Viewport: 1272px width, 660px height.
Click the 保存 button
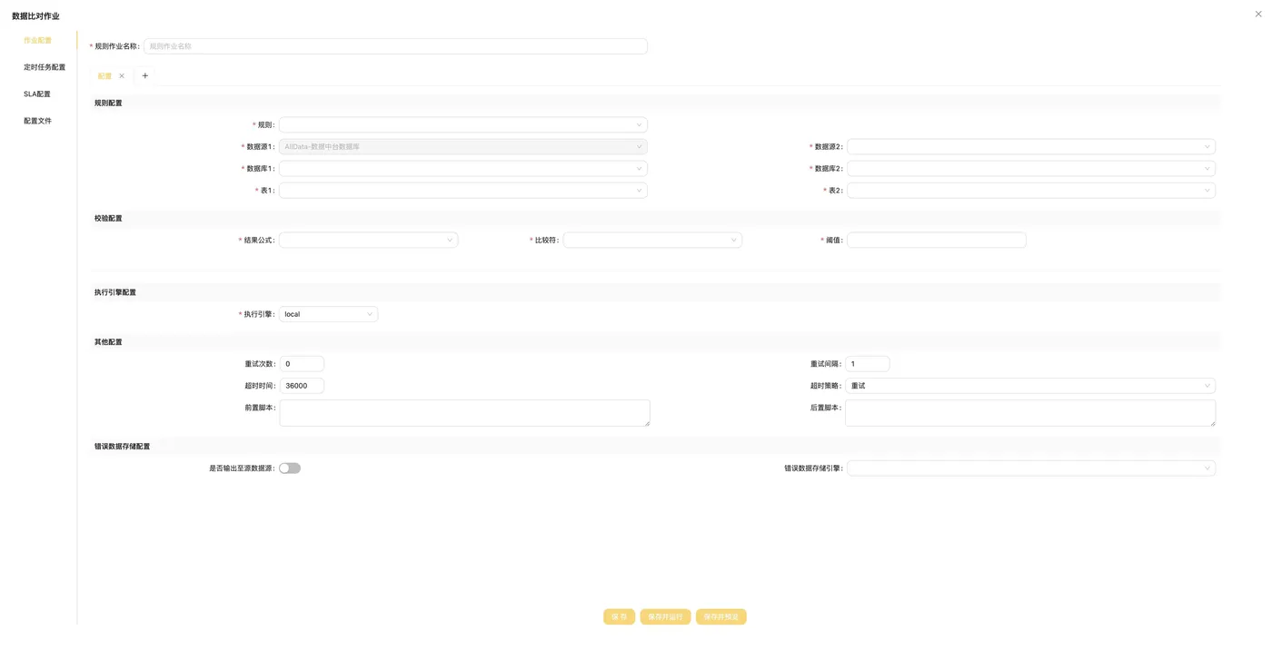tap(619, 616)
